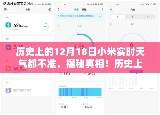Select the 日 day tab
This screenshot has width=160, height=115.
pyautogui.click(x=118, y=17)
